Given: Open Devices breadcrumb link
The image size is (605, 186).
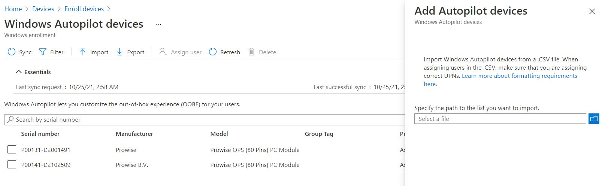Looking at the screenshot, I should 43,9.
